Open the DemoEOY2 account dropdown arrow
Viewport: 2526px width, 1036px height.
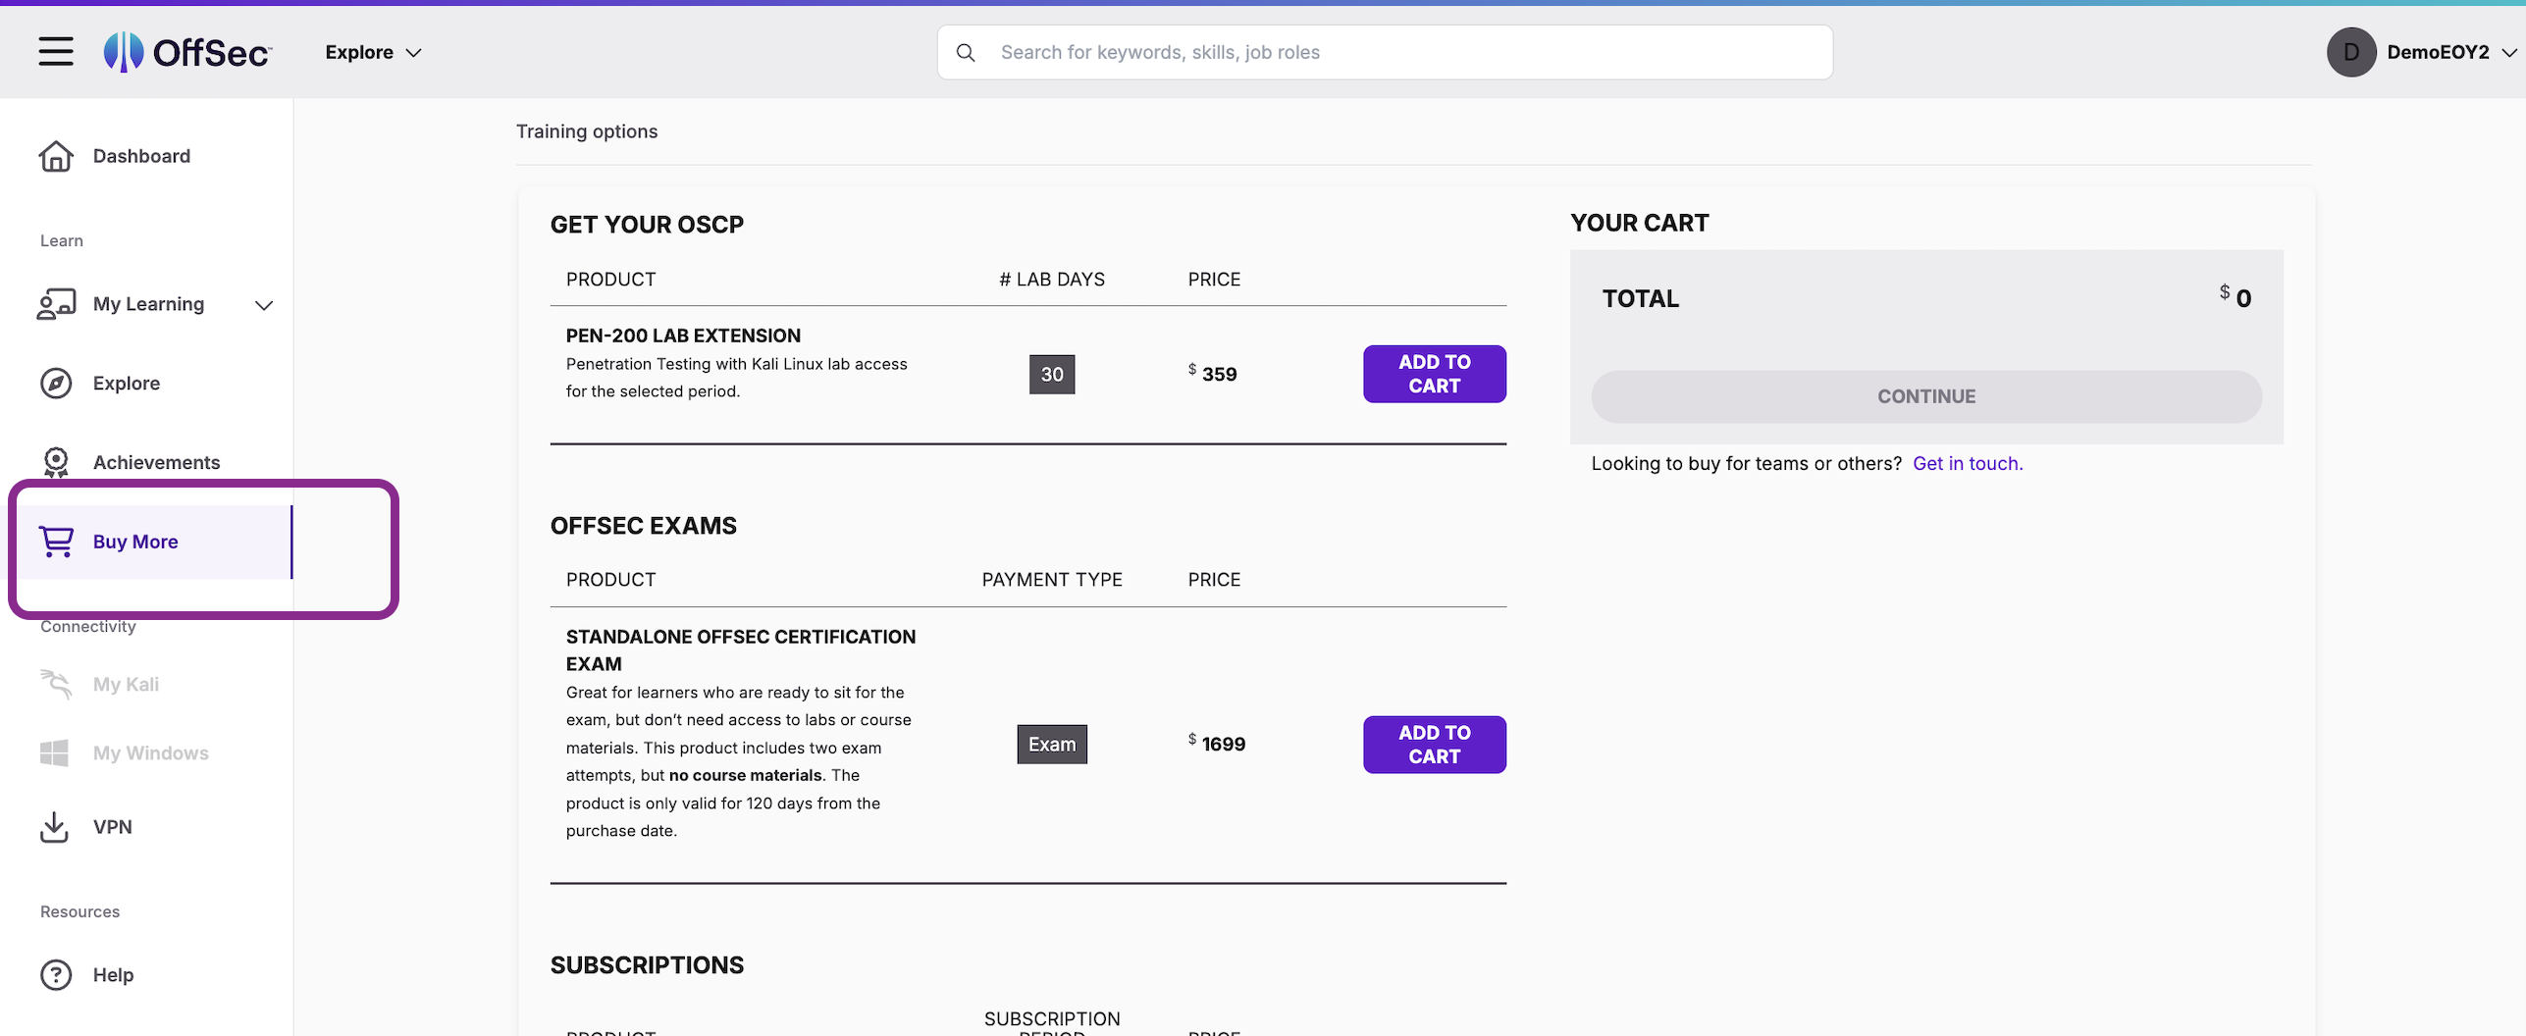[2508, 53]
